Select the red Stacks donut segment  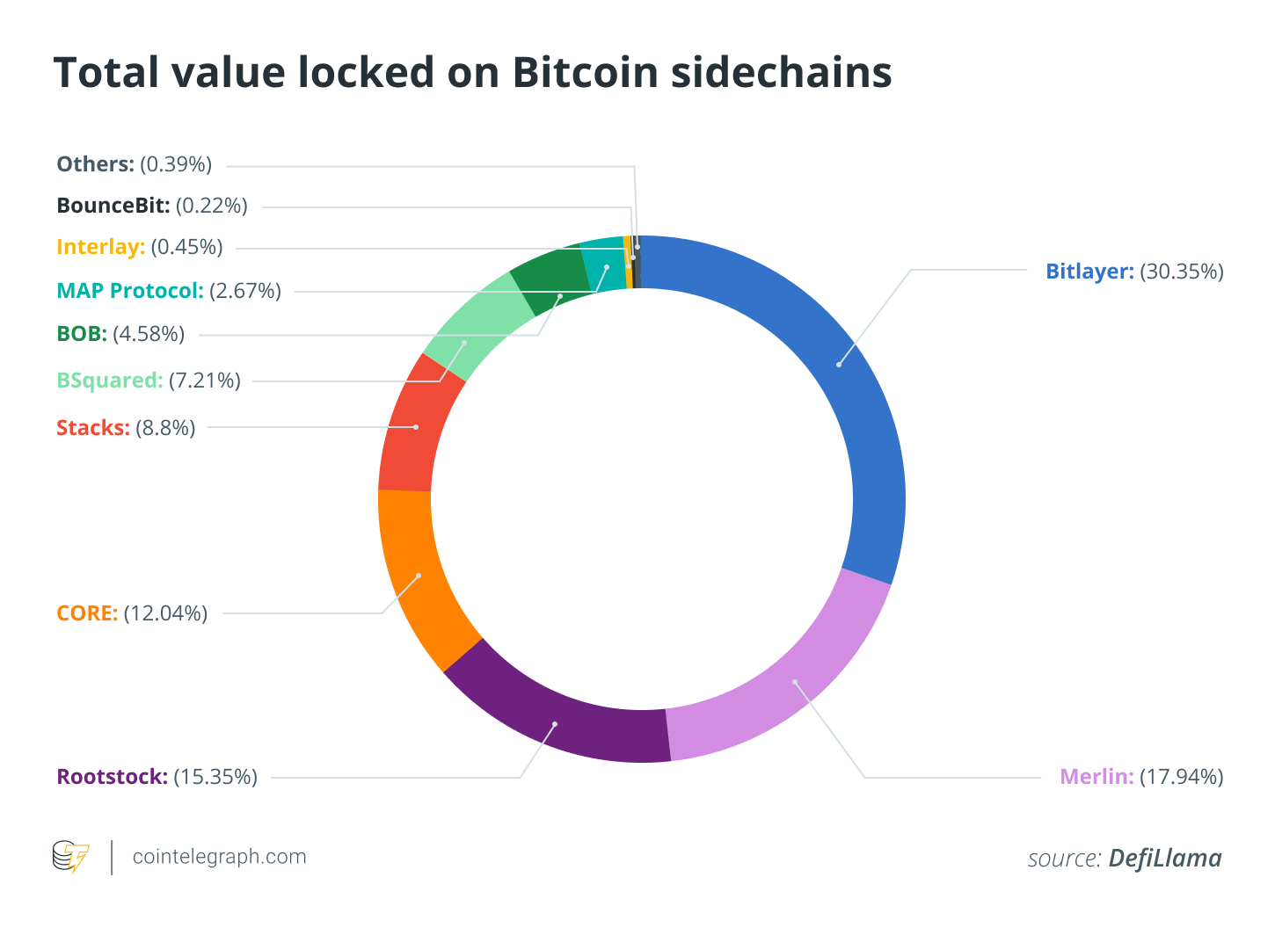[x=417, y=426]
